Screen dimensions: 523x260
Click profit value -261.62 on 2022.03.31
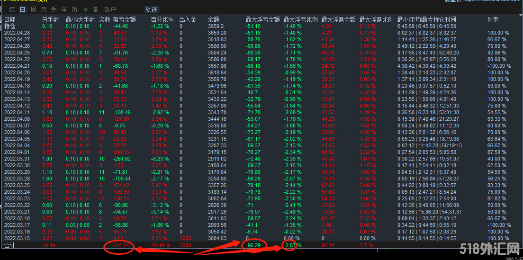(x=122, y=159)
